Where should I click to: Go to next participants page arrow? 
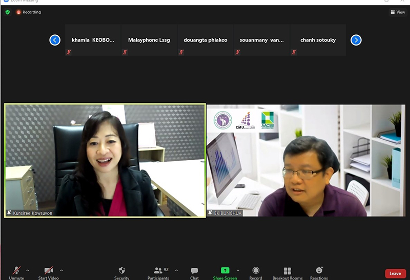356,40
